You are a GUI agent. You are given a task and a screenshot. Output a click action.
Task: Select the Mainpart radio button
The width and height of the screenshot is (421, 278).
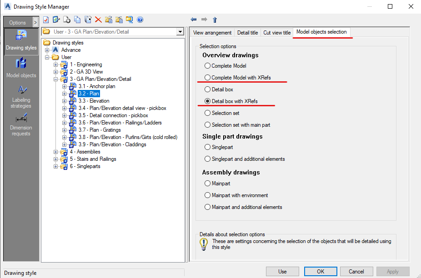coord(207,184)
